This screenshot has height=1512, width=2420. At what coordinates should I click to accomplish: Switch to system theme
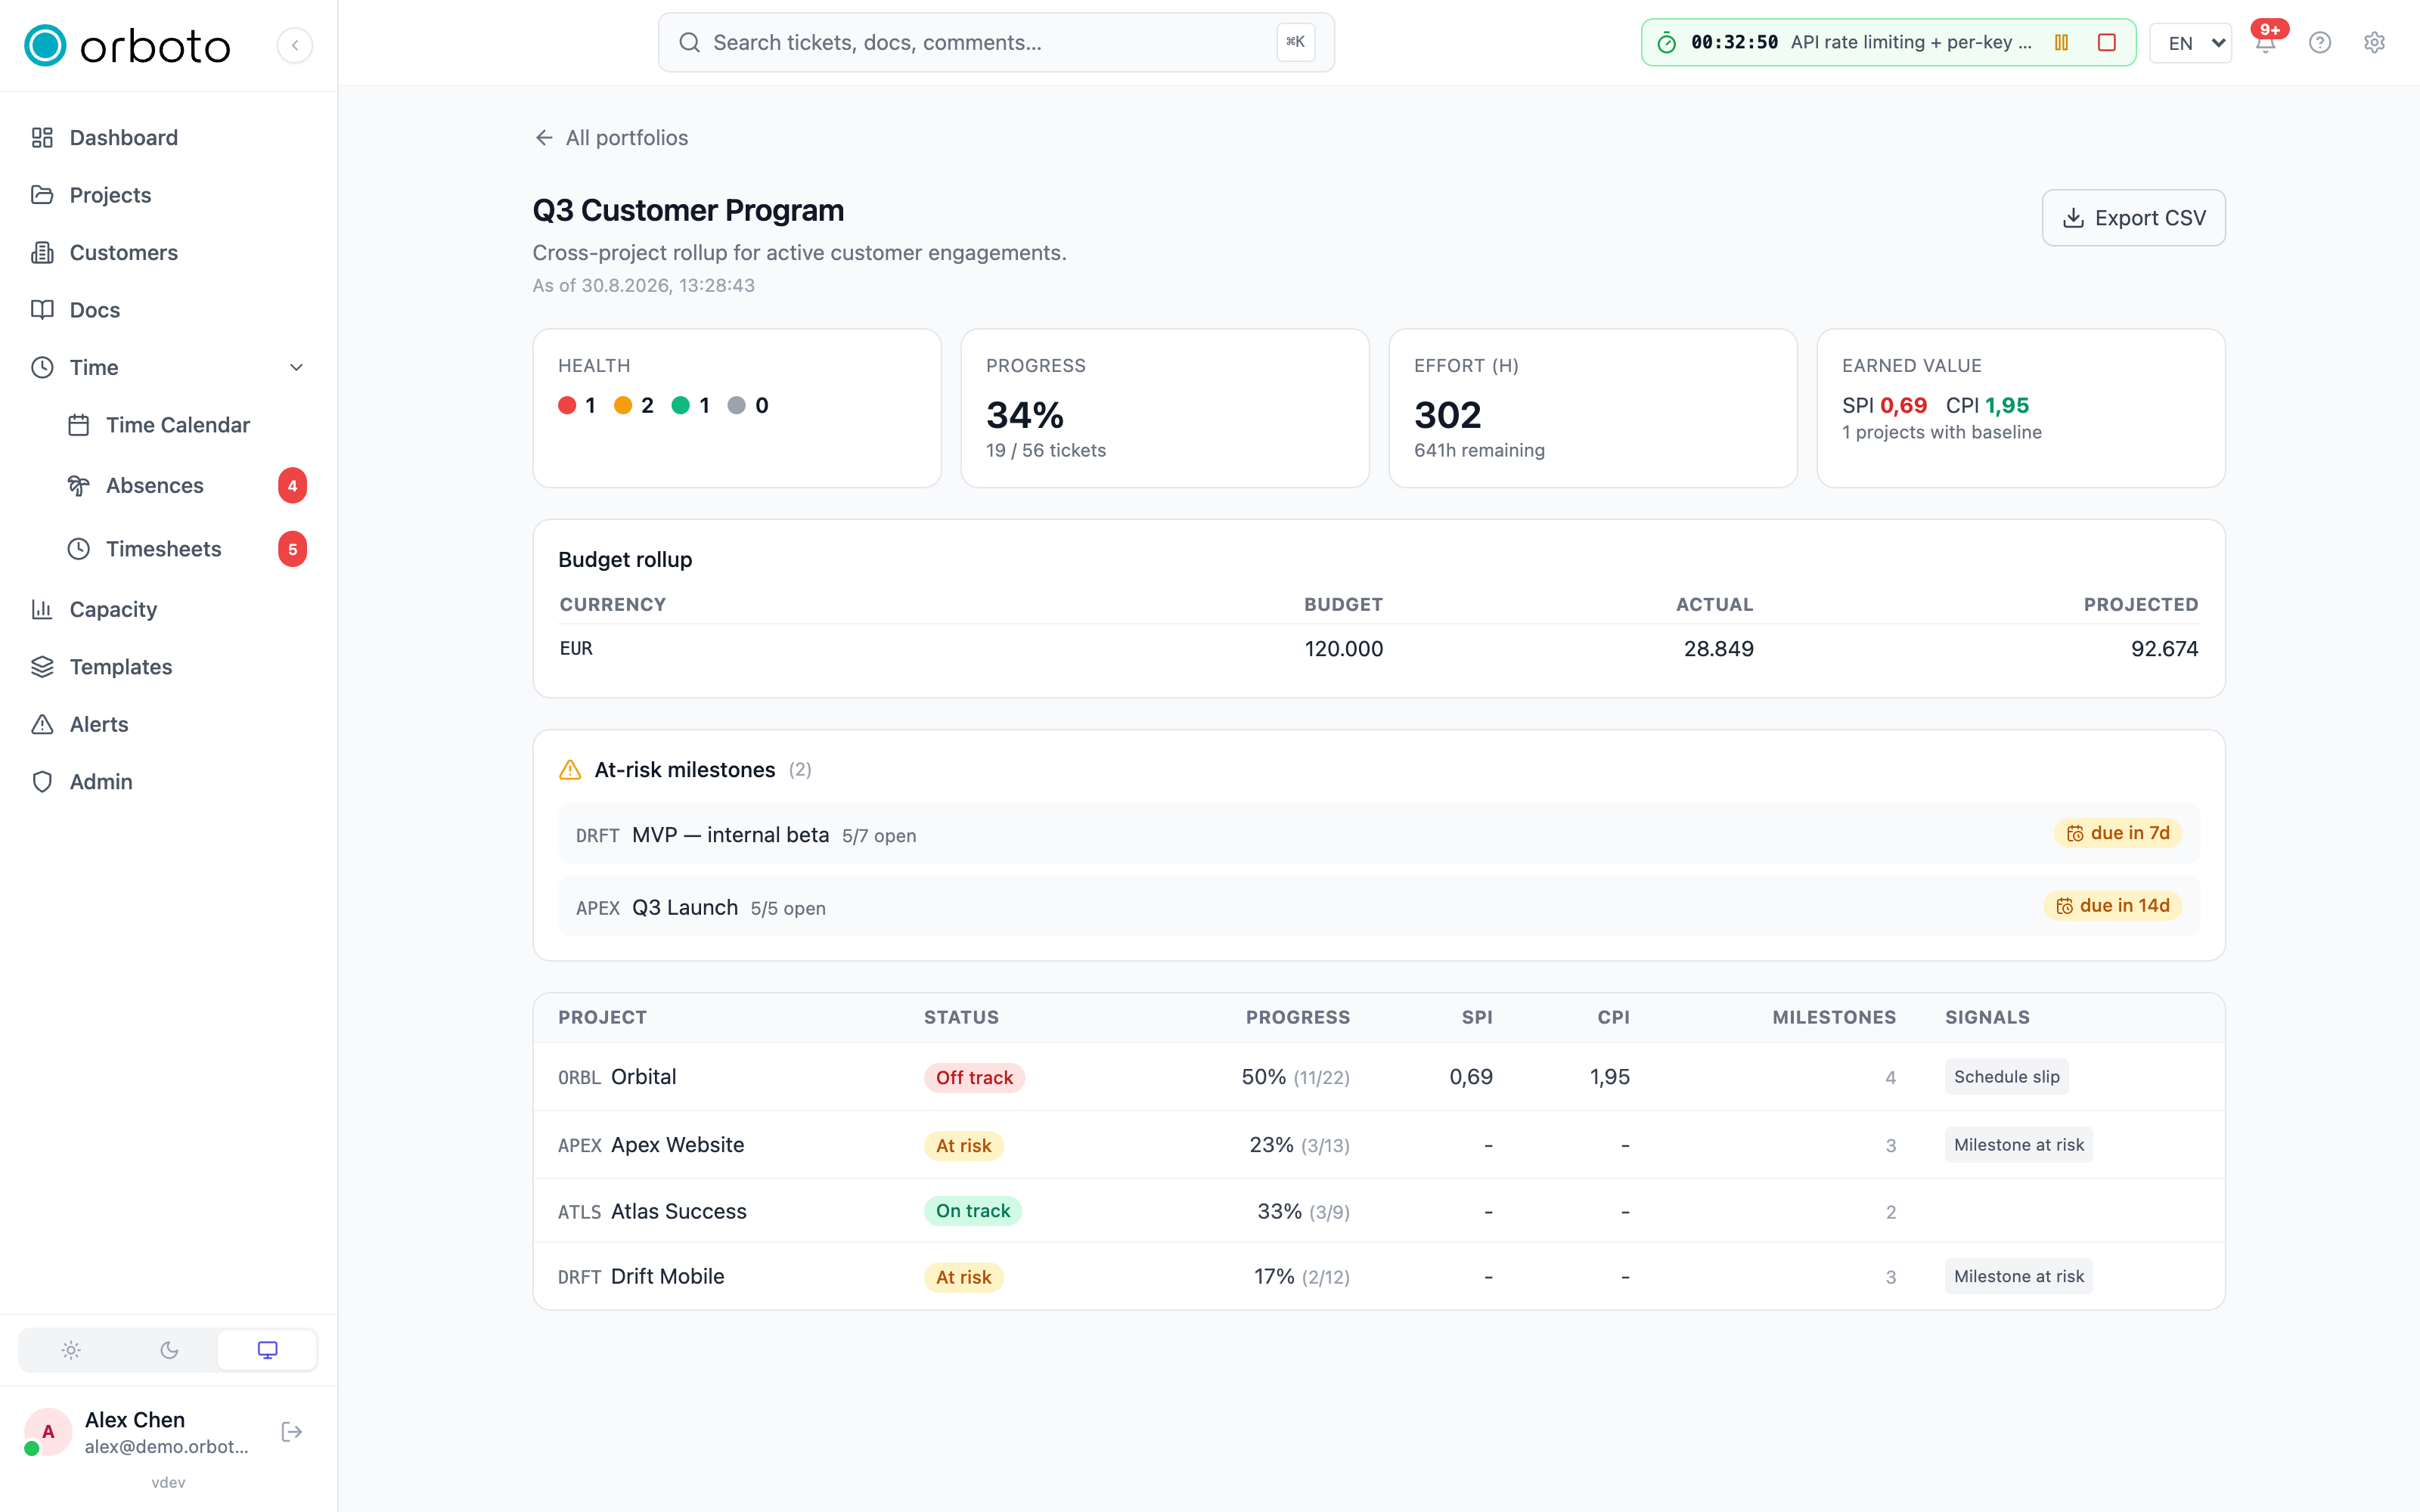[x=267, y=1350]
